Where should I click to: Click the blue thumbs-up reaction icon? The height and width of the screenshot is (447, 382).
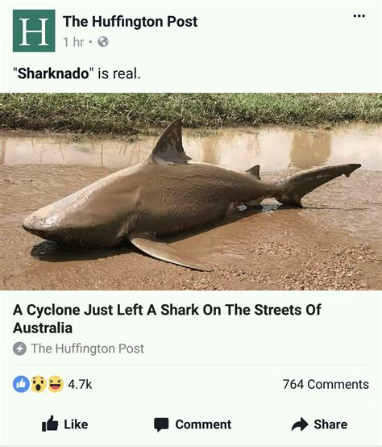(x=21, y=384)
